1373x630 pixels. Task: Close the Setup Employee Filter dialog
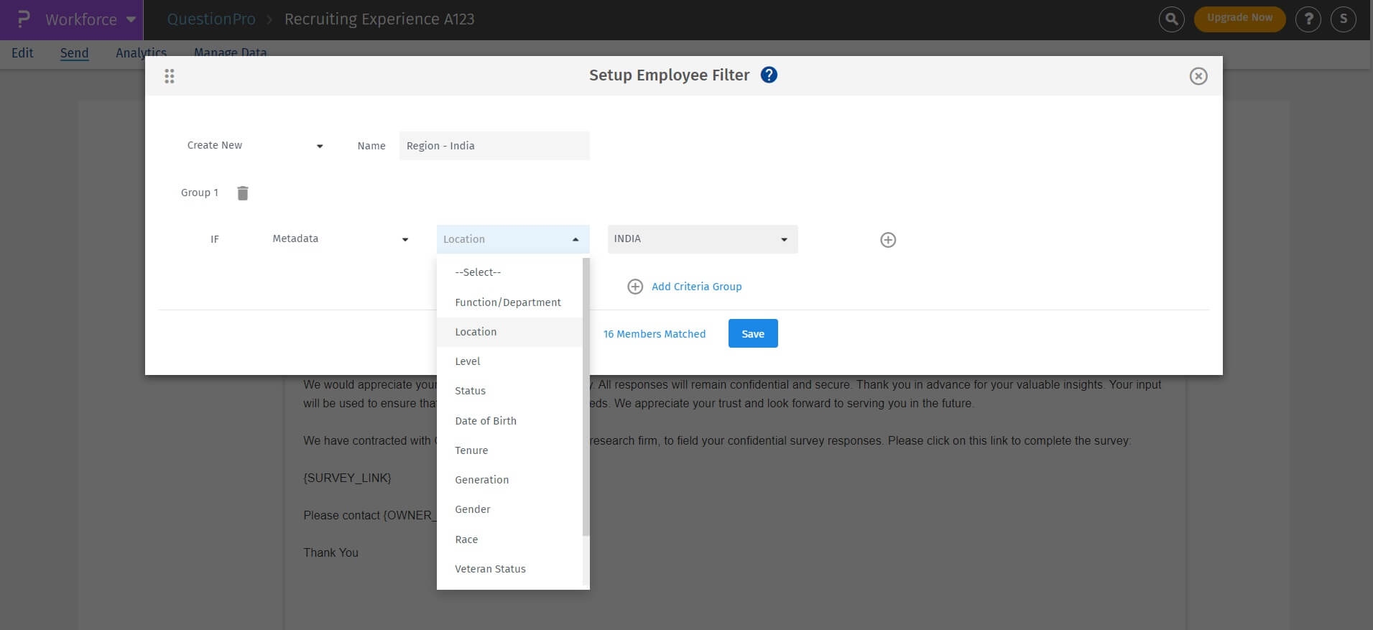[1198, 76]
